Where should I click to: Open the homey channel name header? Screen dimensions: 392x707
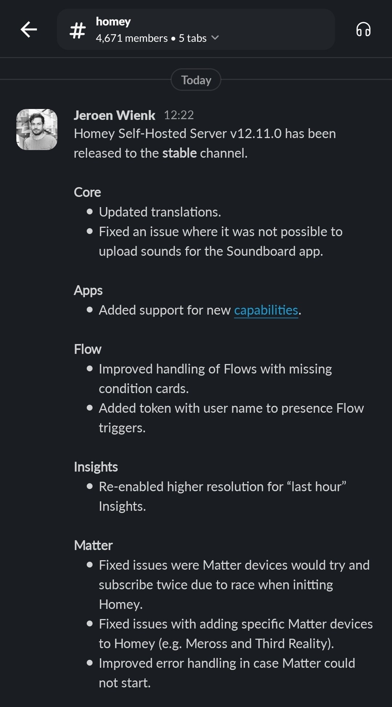pyautogui.click(x=113, y=22)
